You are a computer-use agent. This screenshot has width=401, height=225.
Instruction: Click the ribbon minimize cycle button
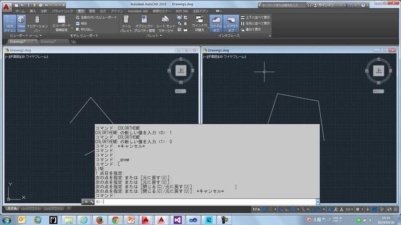pos(218,11)
